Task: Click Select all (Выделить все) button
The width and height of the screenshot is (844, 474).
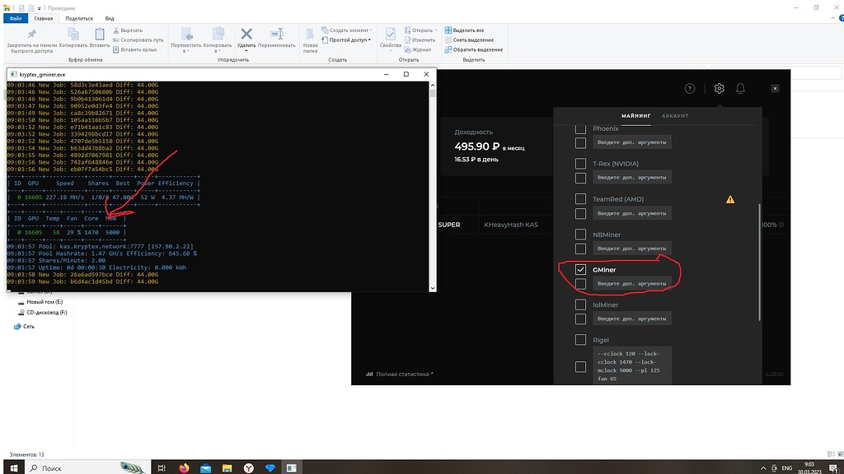Action: coord(469,30)
